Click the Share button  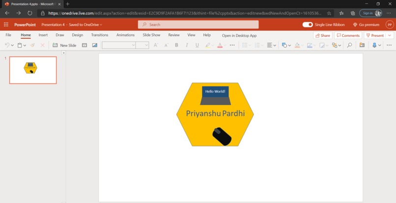tap(323, 35)
